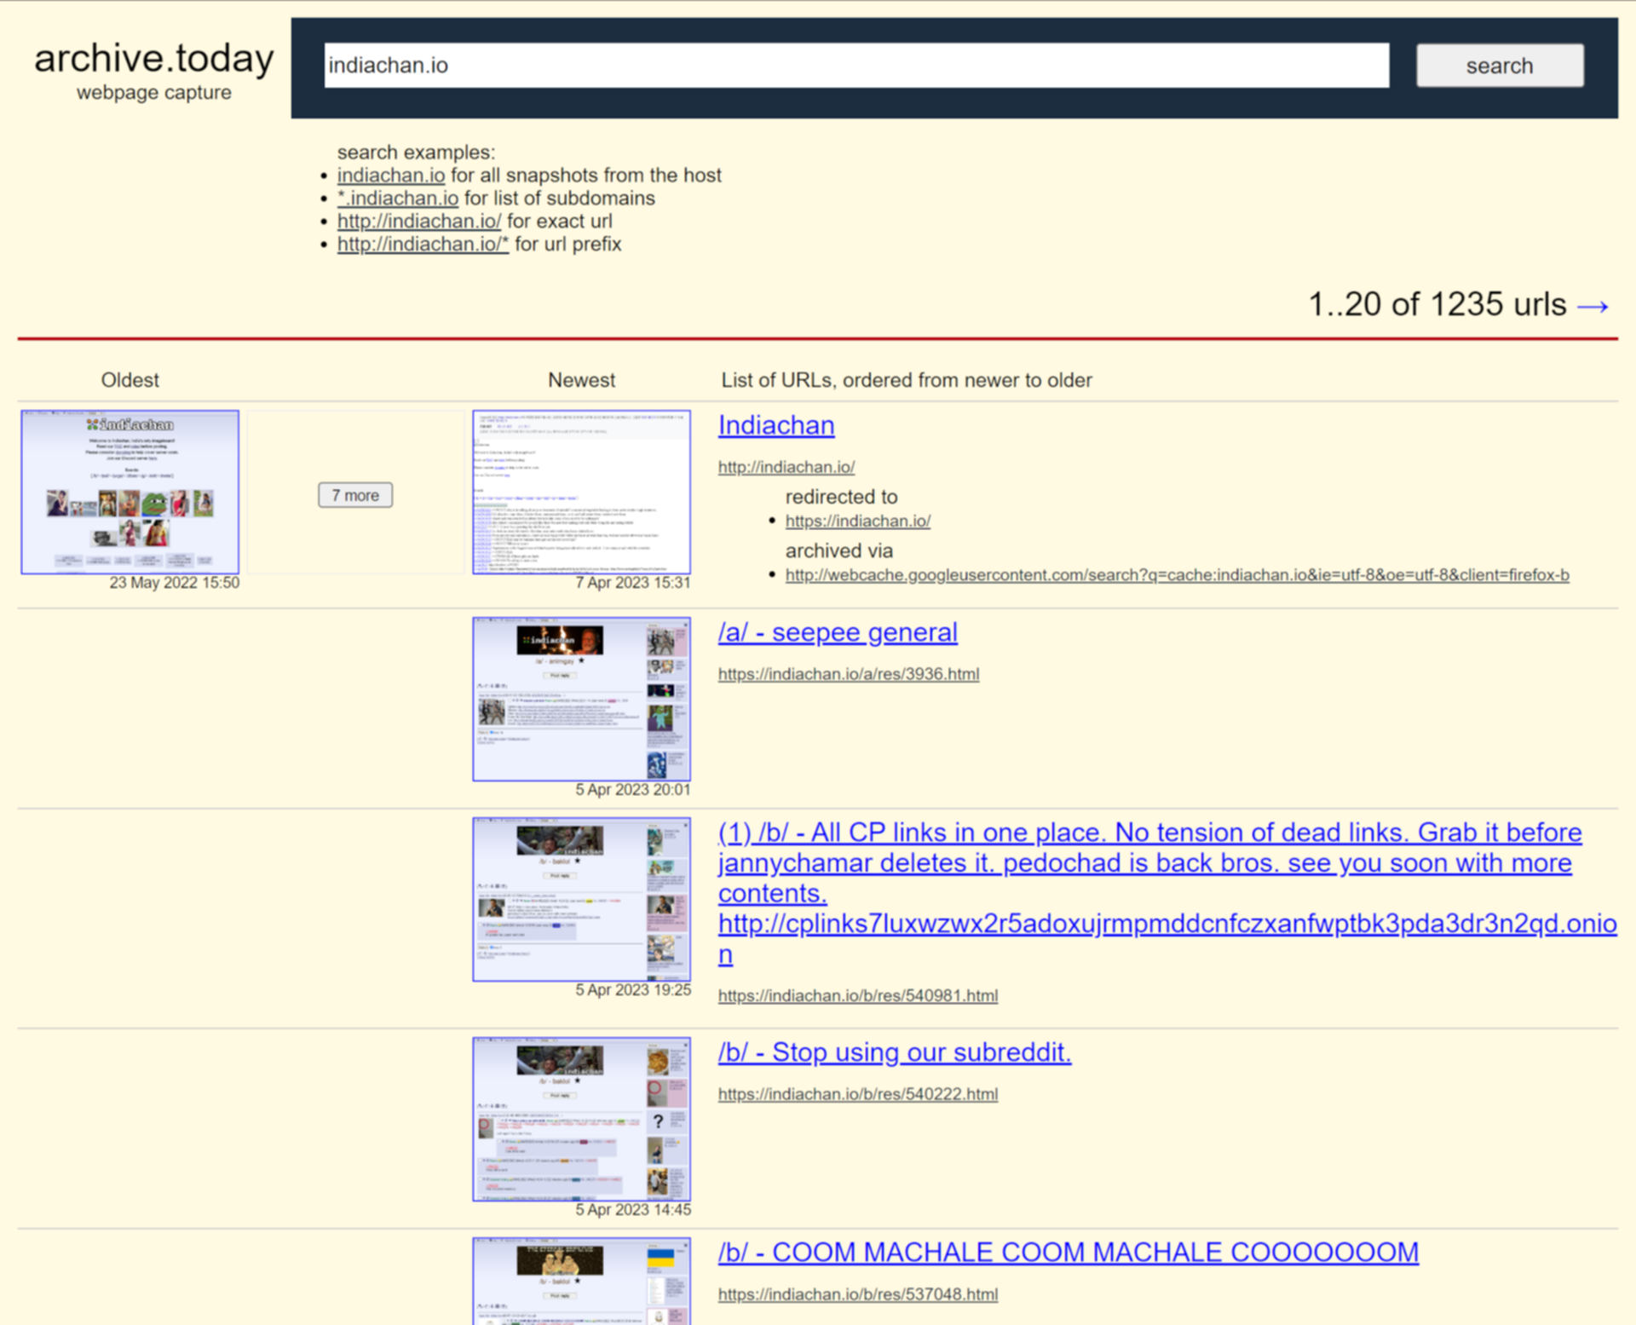
Task: Open thumbnail dated 5 Apr 2023 14:45
Action: pos(582,1119)
